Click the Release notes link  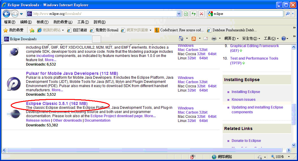[x=38, y=120]
